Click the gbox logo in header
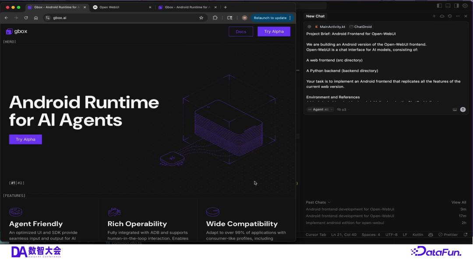Screen dimensions: 473x265 click(x=17, y=31)
